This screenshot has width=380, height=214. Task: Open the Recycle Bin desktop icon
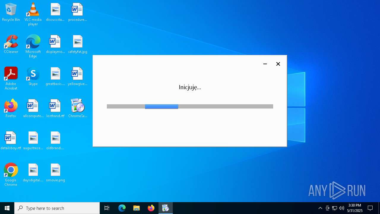11,12
